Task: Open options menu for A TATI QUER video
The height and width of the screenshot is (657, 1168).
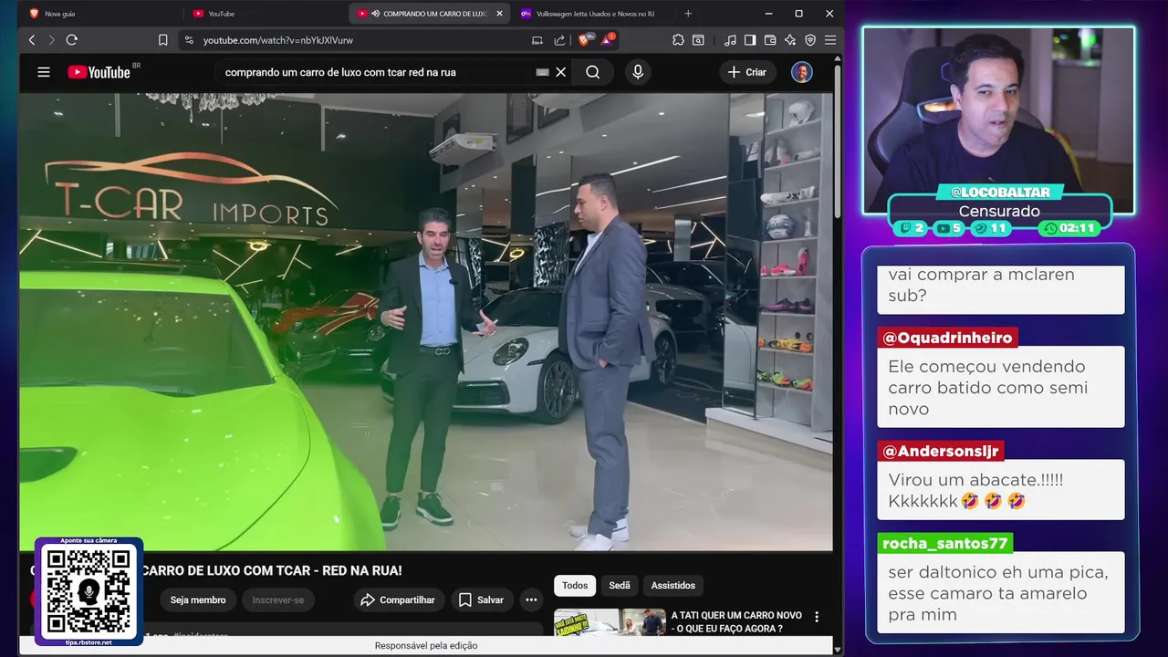Action: click(817, 618)
